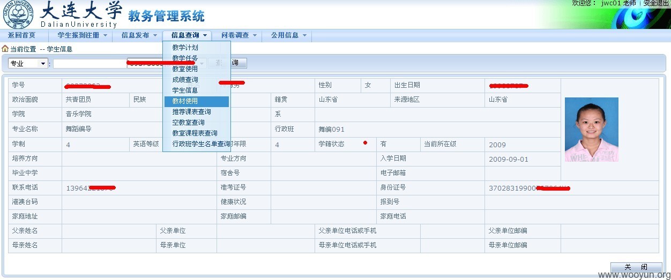Viewport: 671px width, 280px height.
Task: Open the 返回首页 menu item
Action: coord(21,35)
